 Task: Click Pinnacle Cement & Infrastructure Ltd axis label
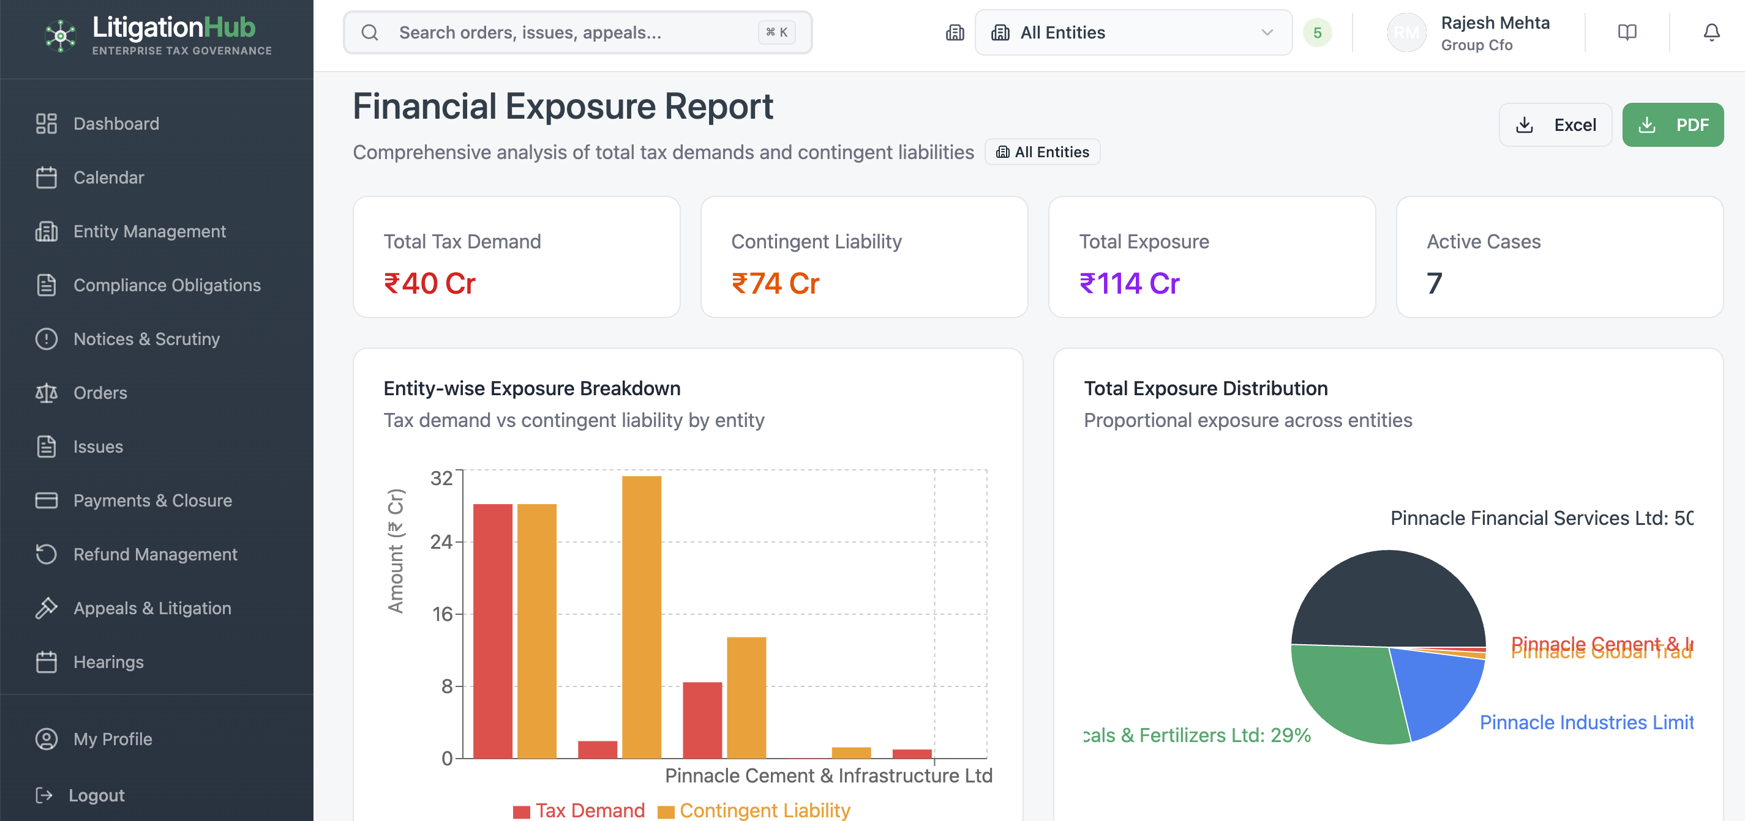pos(828,776)
